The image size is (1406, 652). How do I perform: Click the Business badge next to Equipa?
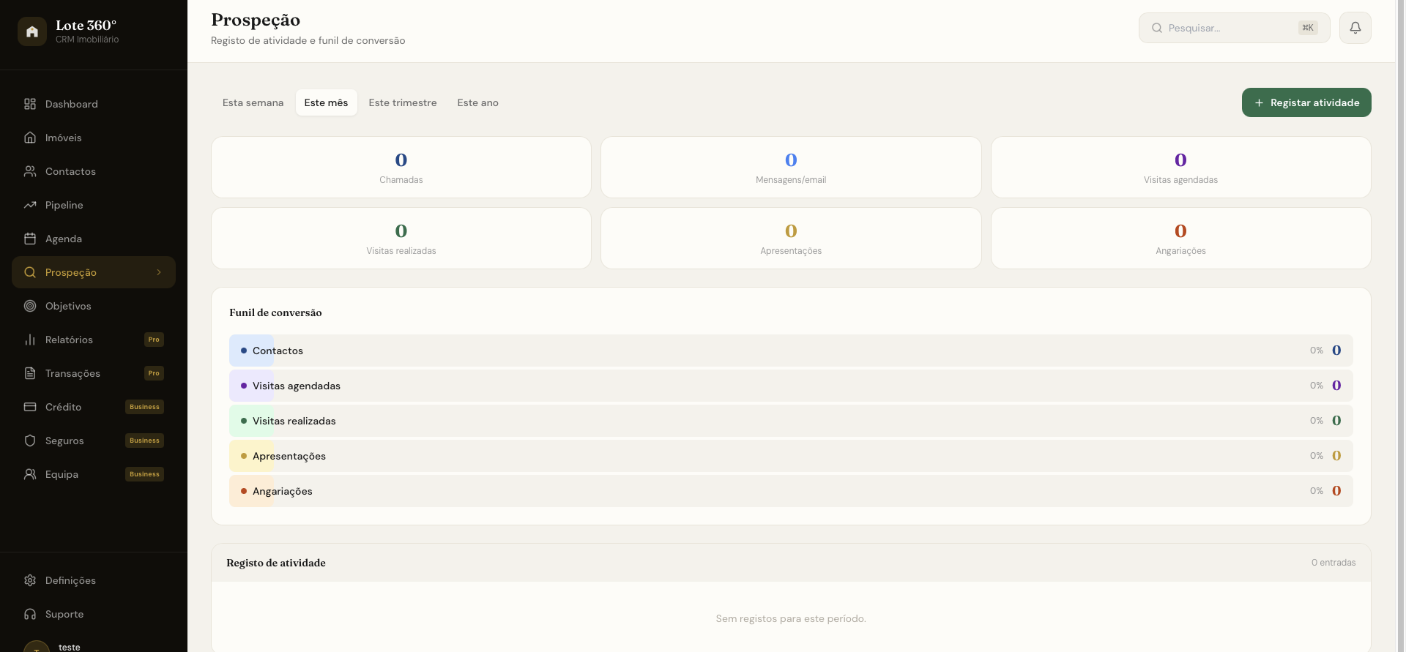pyautogui.click(x=144, y=474)
